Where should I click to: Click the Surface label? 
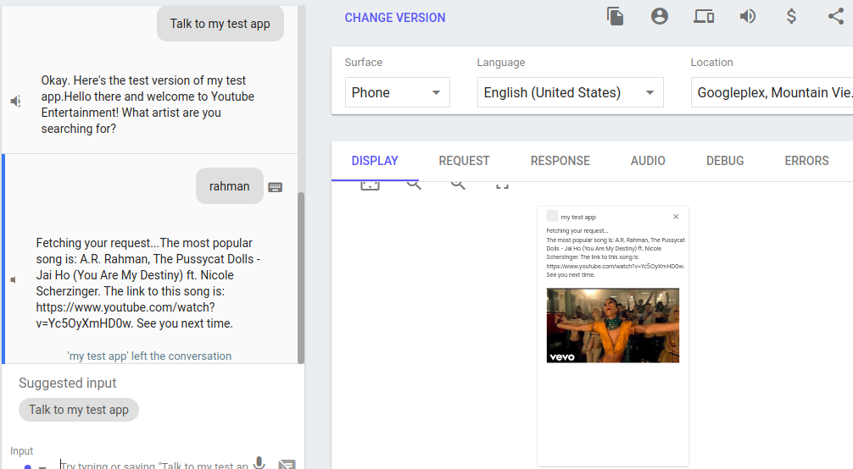click(364, 63)
